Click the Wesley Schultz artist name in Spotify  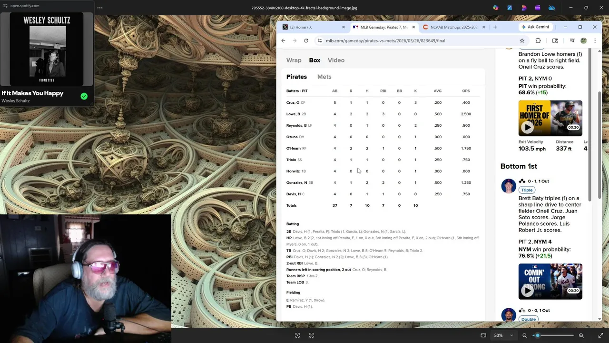point(16,101)
